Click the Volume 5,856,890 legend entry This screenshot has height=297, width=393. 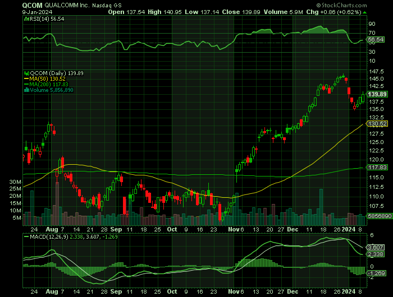52,90
